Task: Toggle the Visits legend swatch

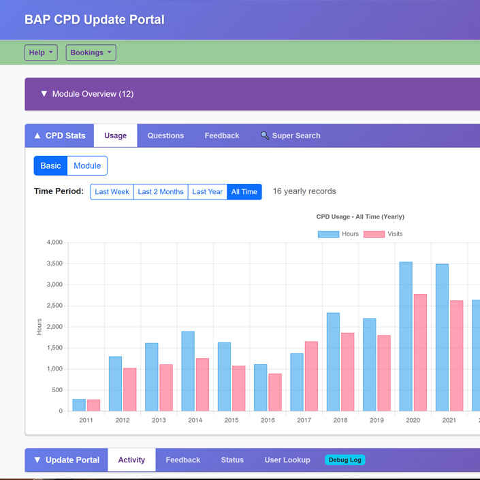Action: tap(374, 234)
